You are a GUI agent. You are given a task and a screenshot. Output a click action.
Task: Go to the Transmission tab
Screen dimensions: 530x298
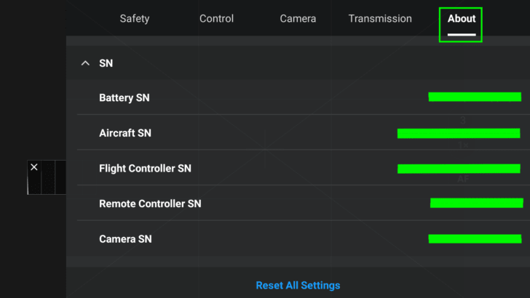pyautogui.click(x=380, y=19)
